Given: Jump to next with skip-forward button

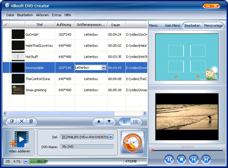Looking at the screenshot, I should click(x=206, y=159).
